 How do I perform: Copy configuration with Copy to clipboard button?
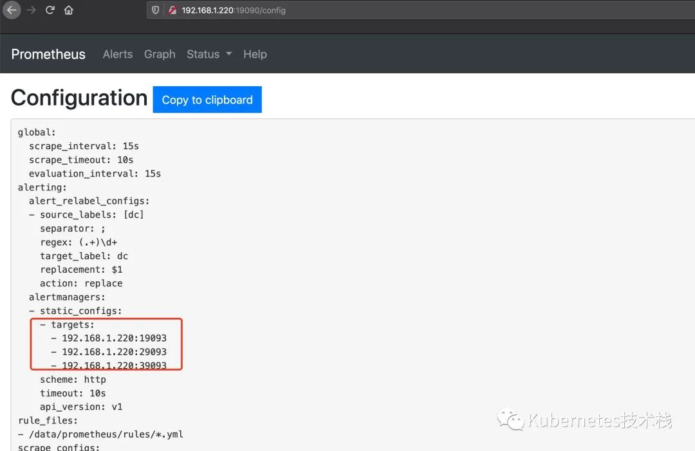click(207, 100)
